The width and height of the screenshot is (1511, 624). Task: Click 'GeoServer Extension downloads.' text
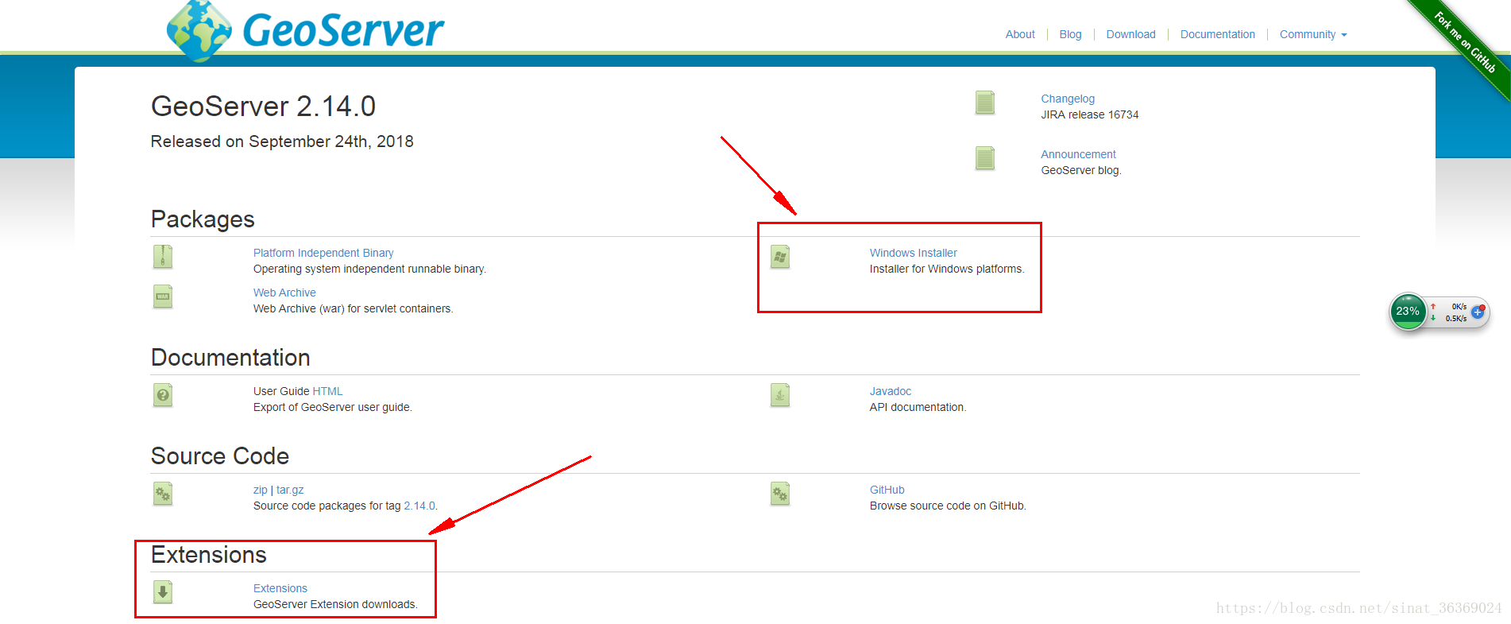335,604
